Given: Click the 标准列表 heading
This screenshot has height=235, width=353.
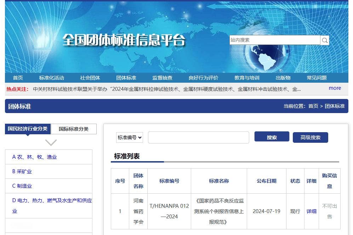Looking at the screenshot, I should pos(127,156).
